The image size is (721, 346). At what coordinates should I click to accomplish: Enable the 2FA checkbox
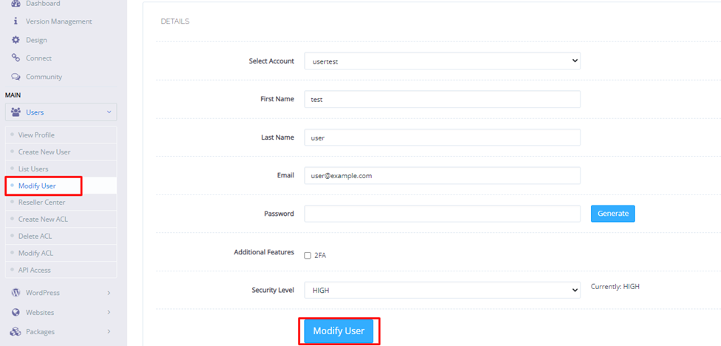308,256
